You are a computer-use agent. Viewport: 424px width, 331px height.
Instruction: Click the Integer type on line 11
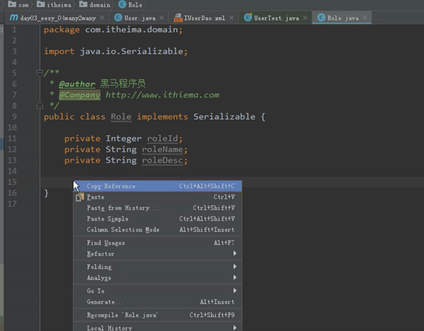[124, 138]
